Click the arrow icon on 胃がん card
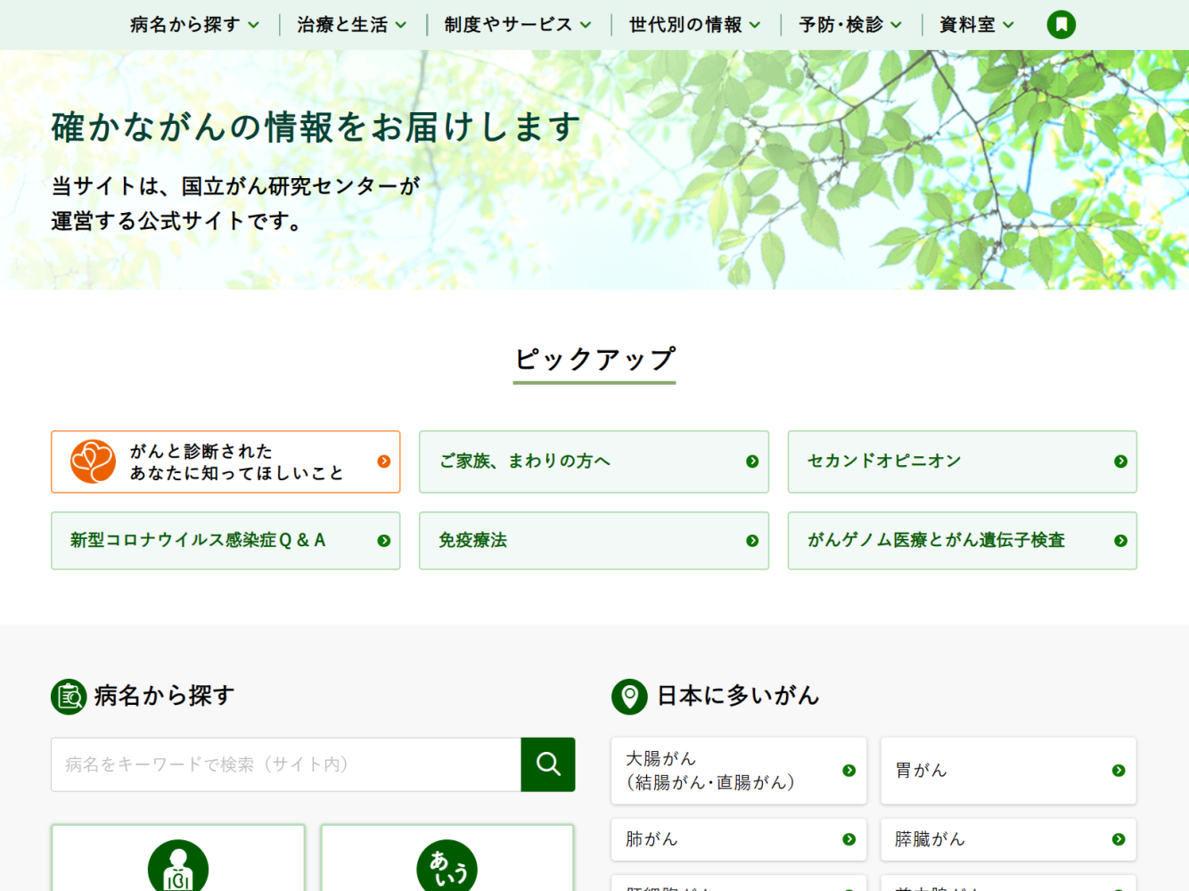 pyautogui.click(x=1118, y=771)
